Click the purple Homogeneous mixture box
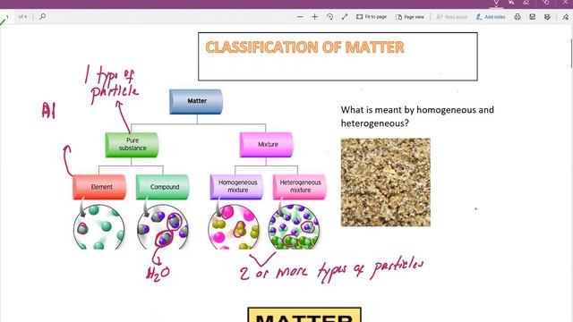 236,187
